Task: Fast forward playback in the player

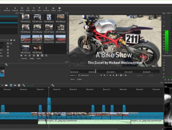Action: [110, 75]
